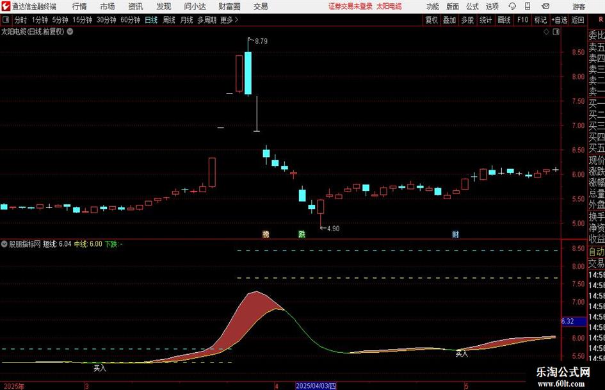Open the 财富圈 menu

point(229,6)
